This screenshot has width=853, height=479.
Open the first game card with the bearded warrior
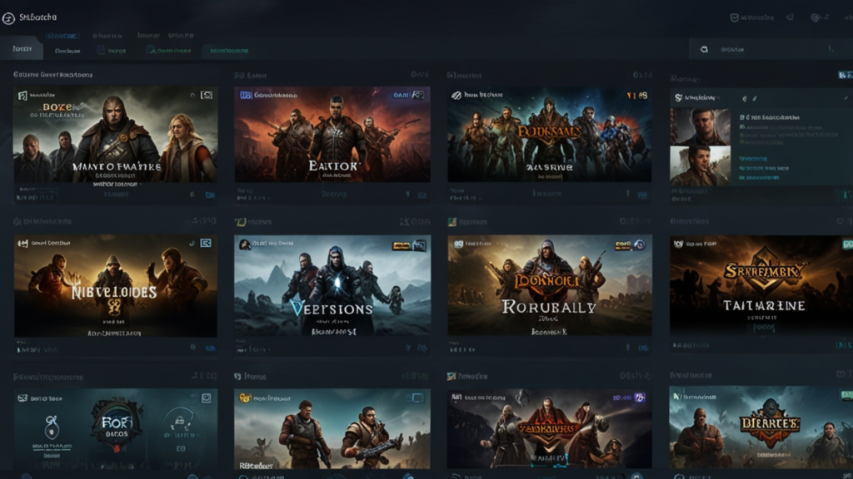tap(115, 134)
